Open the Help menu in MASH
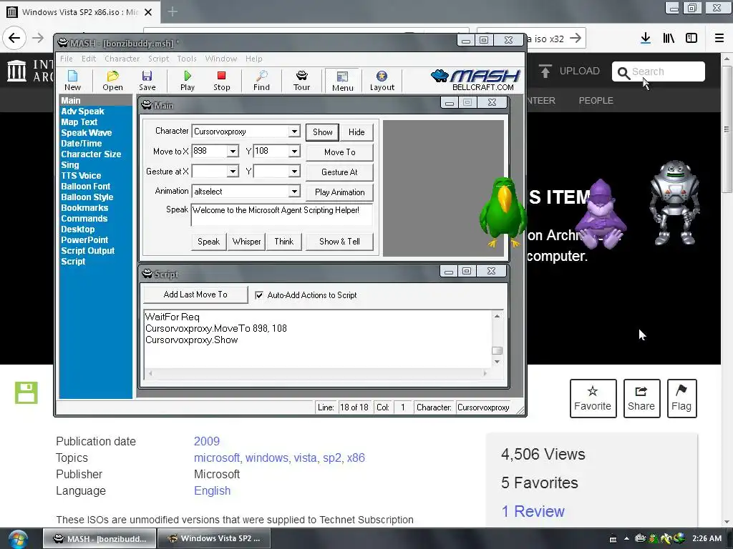The width and height of the screenshot is (733, 549). pyautogui.click(x=254, y=59)
